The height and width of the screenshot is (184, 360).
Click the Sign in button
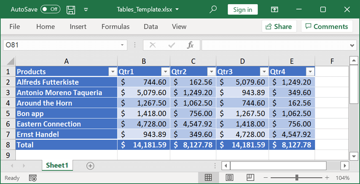point(242,9)
